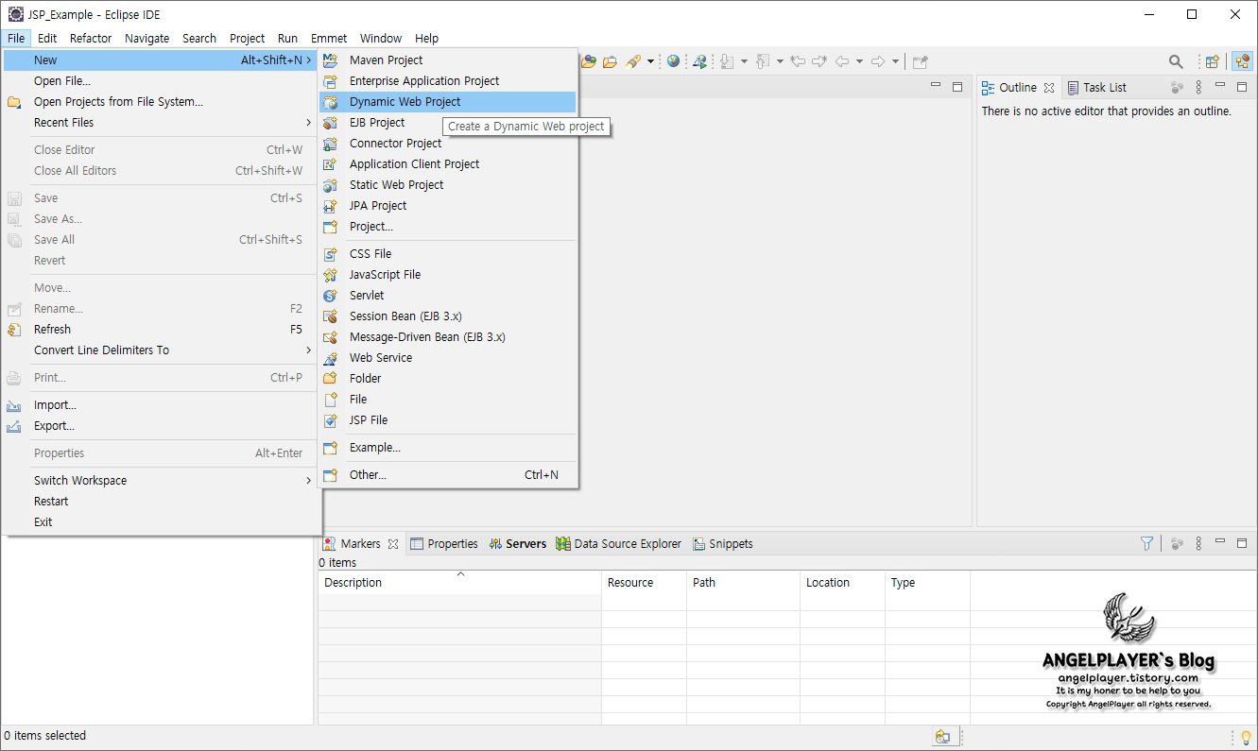Click the status bar server update icon
Image resolution: width=1258 pixels, height=751 pixels.
point(942,737)
